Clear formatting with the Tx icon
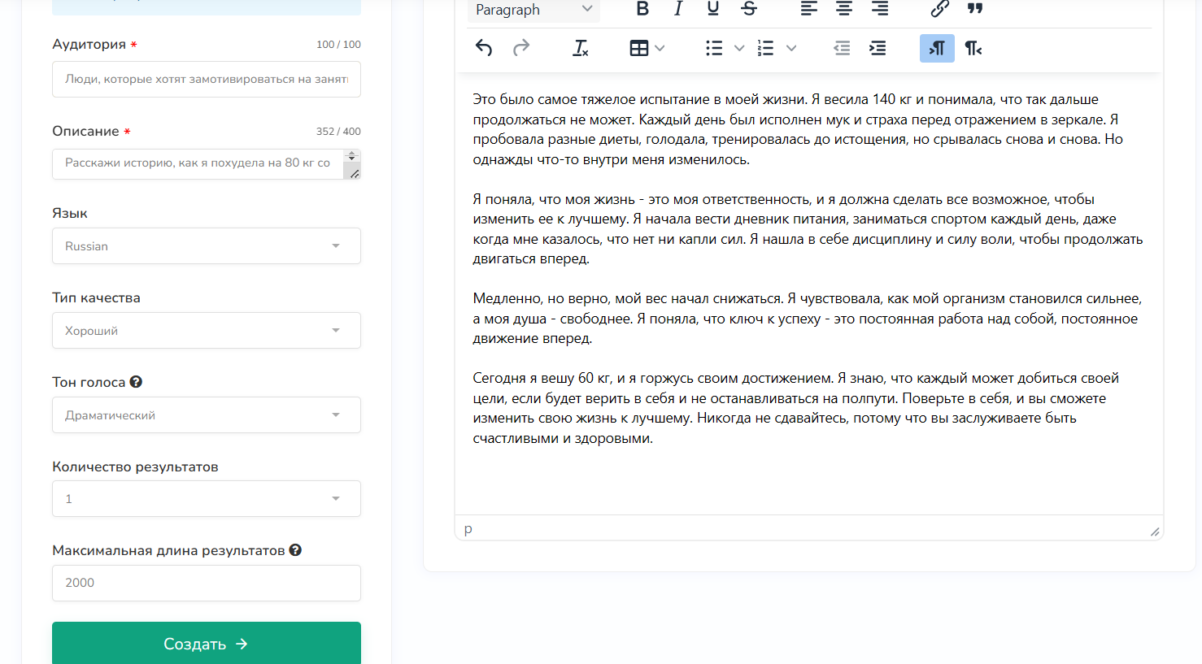Viewport: 1202px width, 664px height. [580, 48]
